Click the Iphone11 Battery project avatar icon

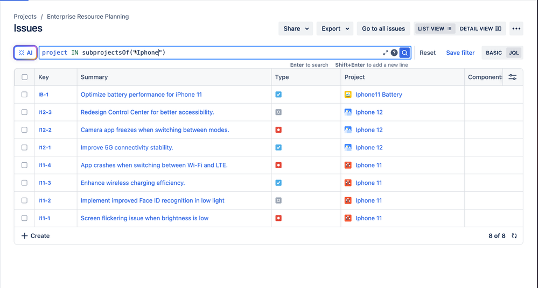point(348,95)
